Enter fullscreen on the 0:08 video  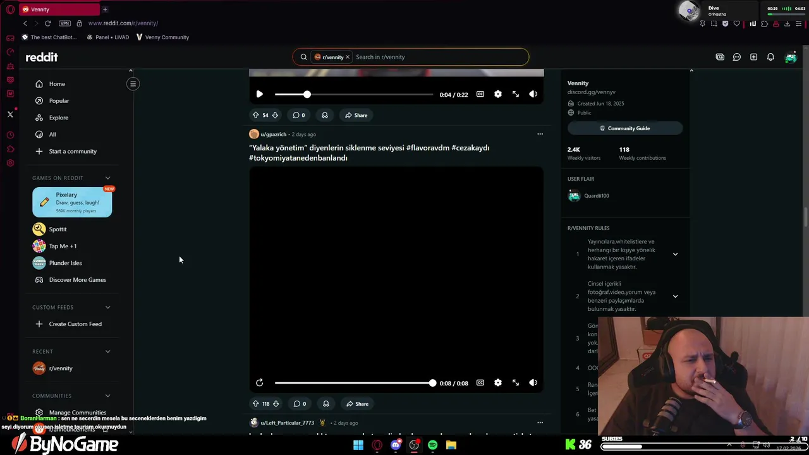tap(516, 383)
